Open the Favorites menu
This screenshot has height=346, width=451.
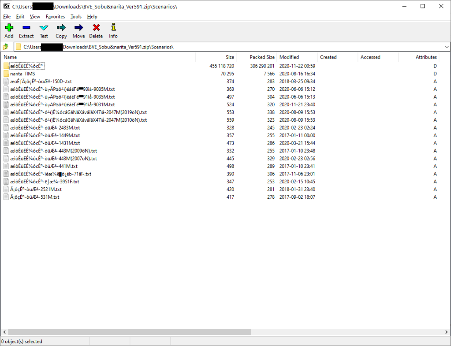point(55,17)
